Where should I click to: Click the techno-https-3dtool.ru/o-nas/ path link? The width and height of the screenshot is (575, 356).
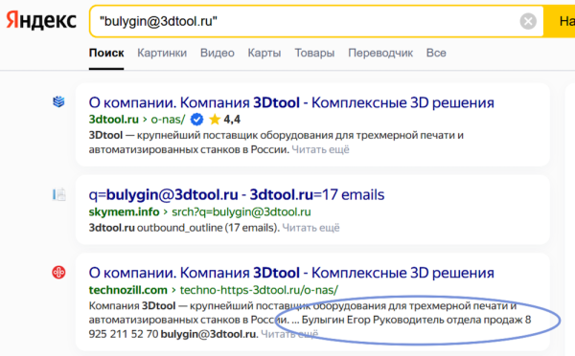[259, 290]
